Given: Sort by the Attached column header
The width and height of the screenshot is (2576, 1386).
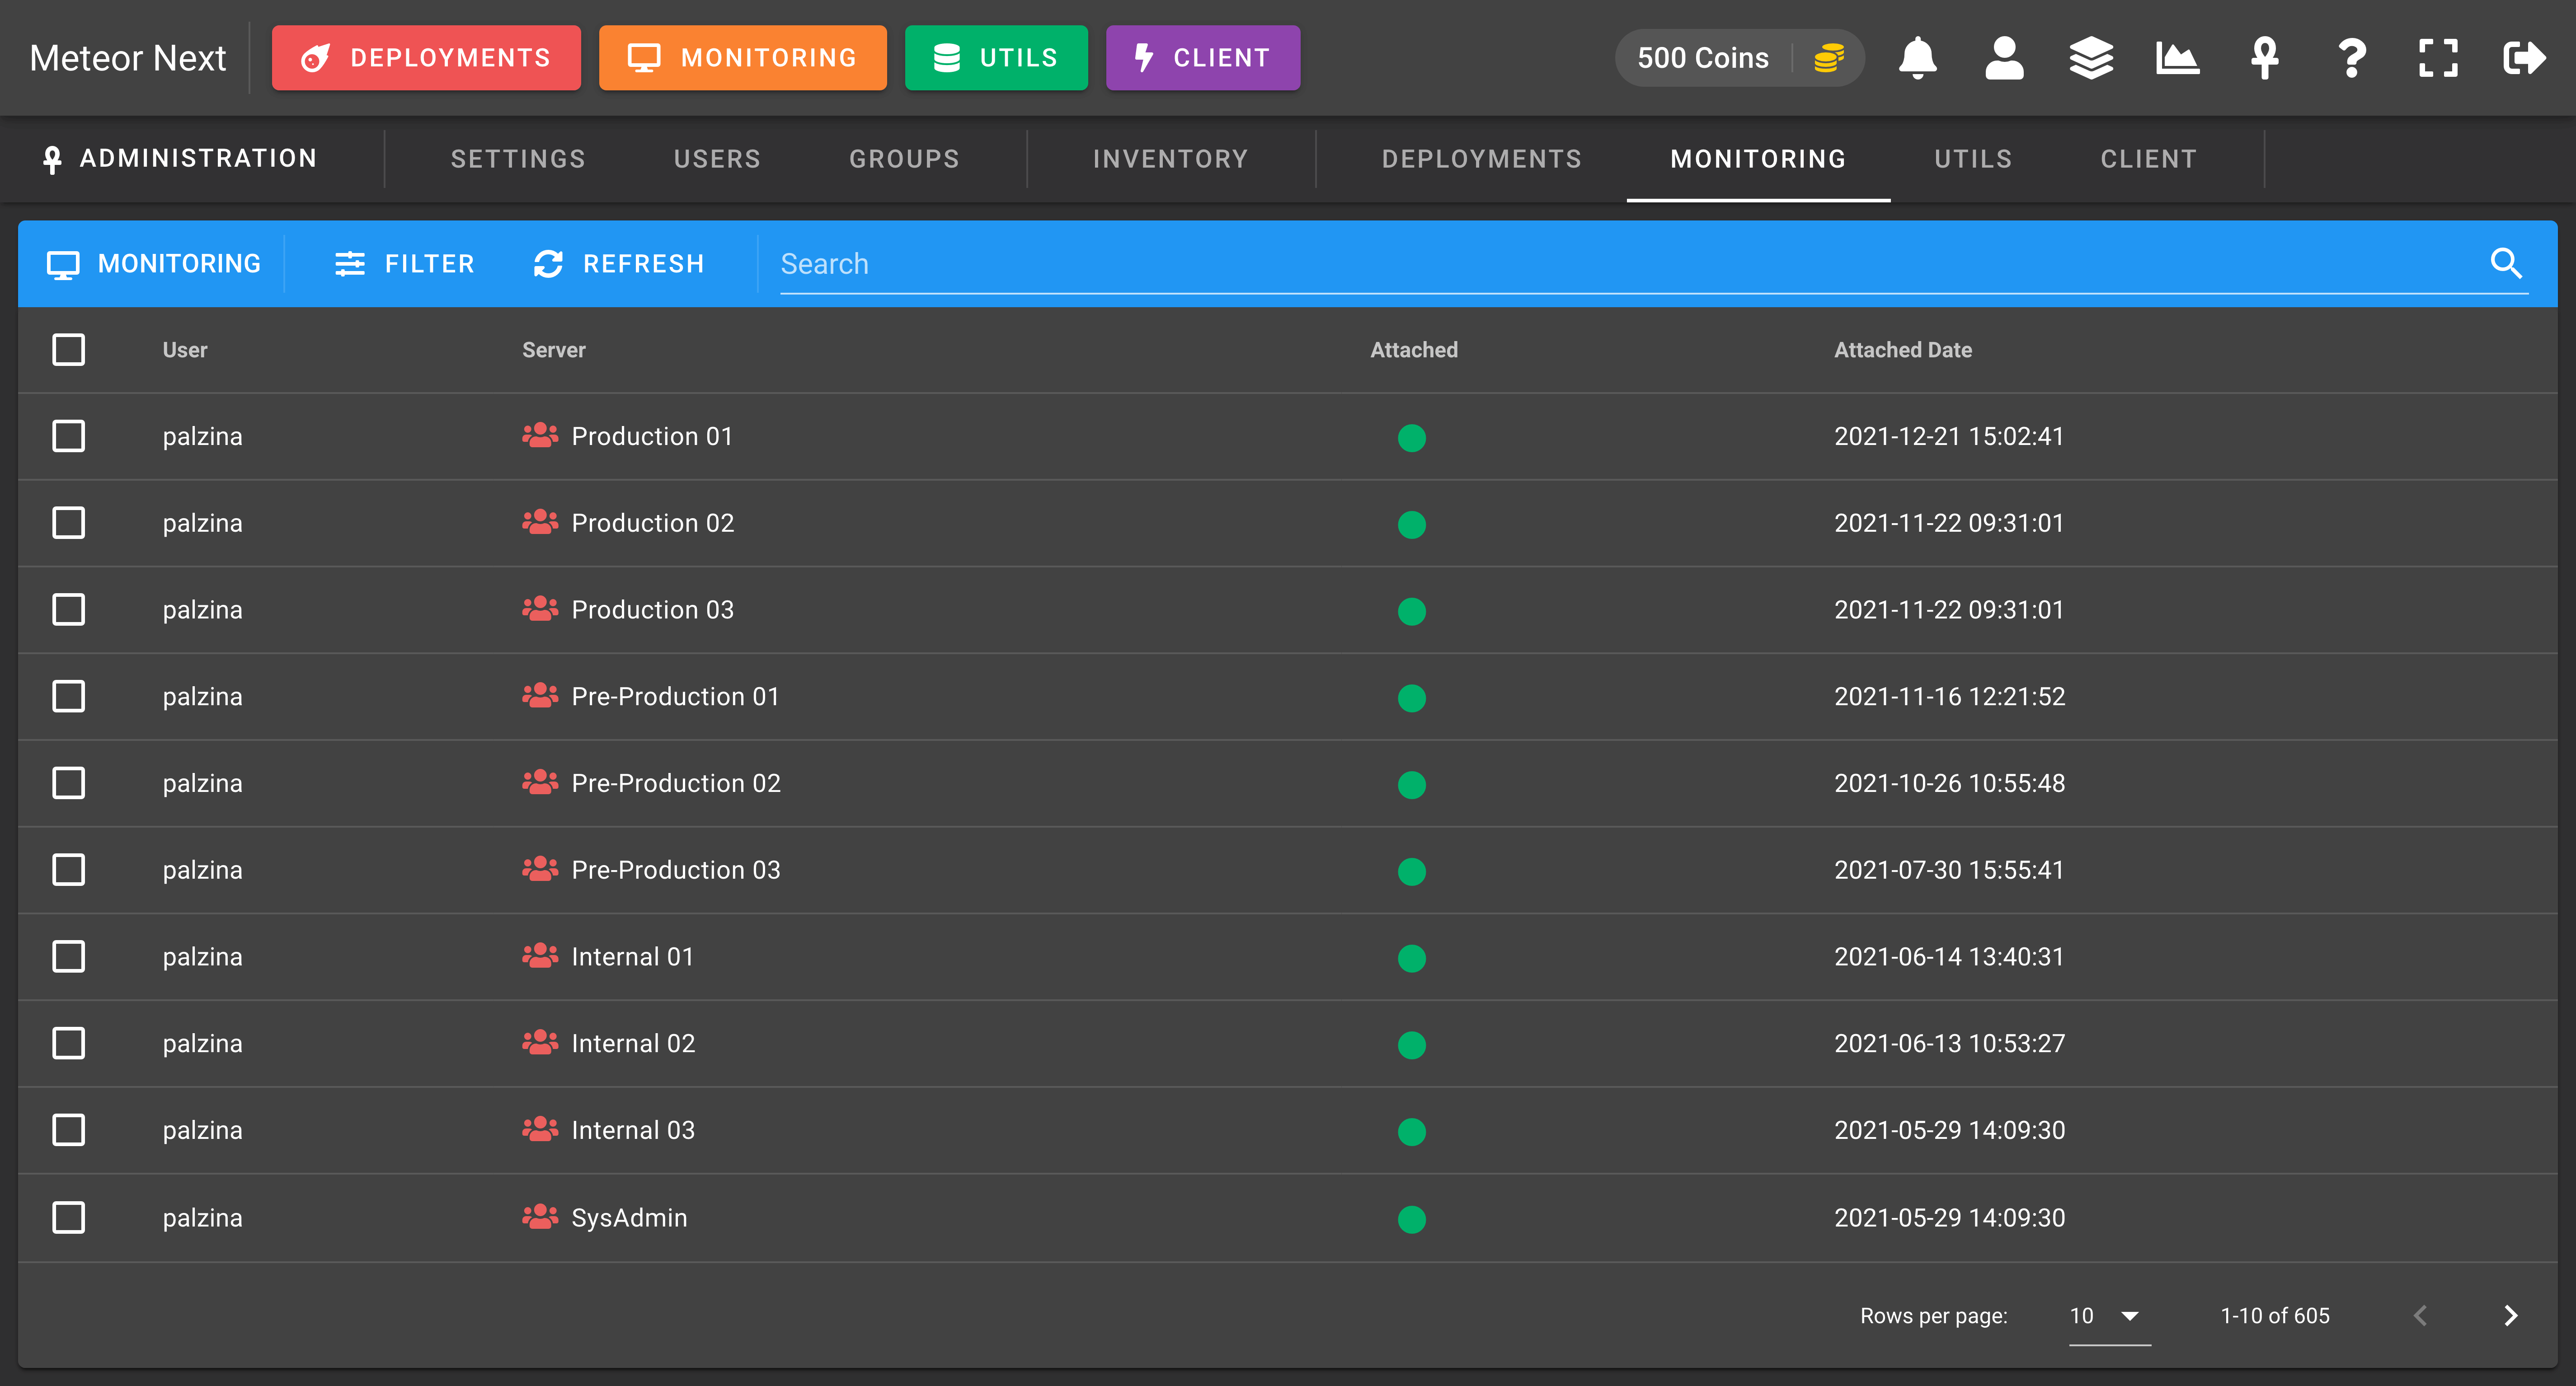Looking at the screenshot, I should click(1413, 350).
